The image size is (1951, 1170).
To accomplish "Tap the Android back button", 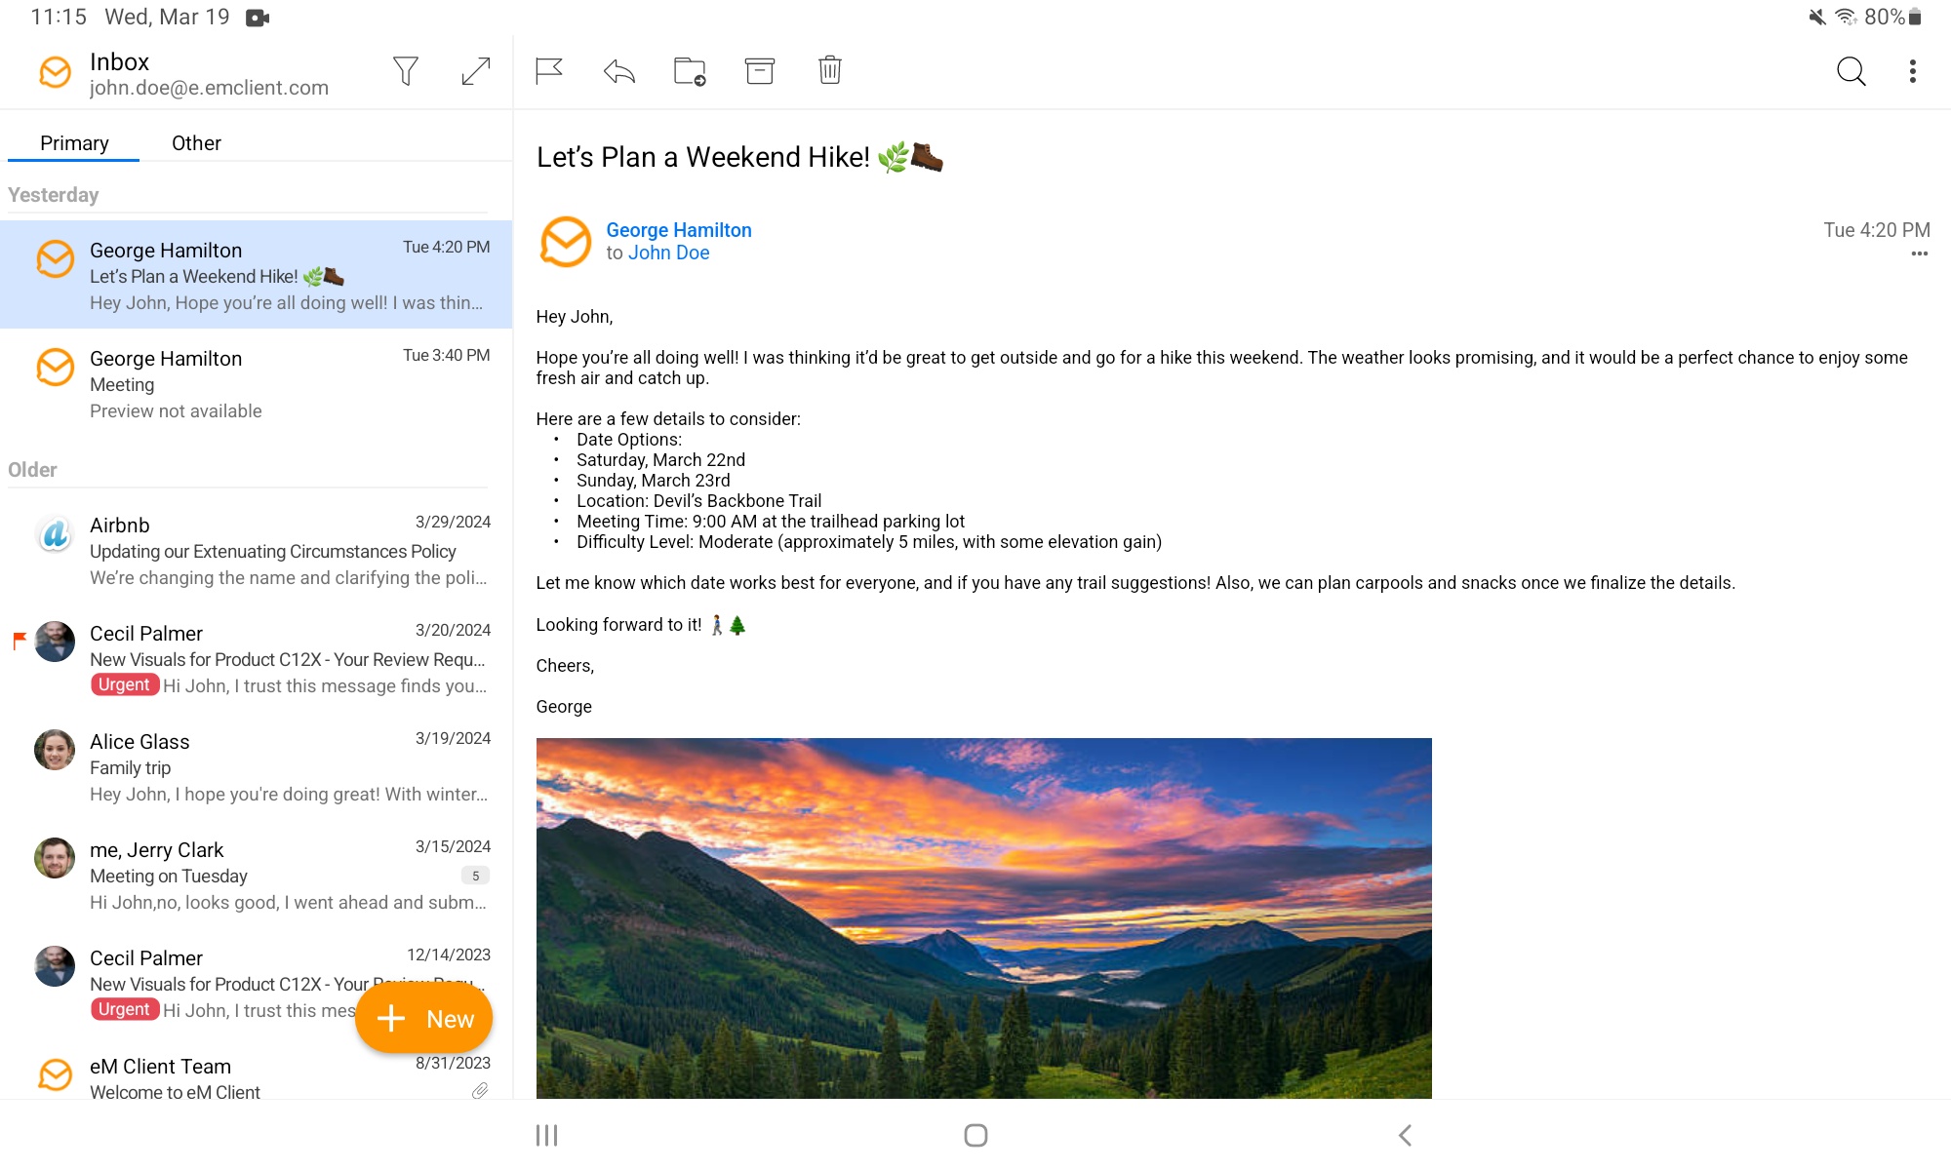I will (x=1405, y=1135).
